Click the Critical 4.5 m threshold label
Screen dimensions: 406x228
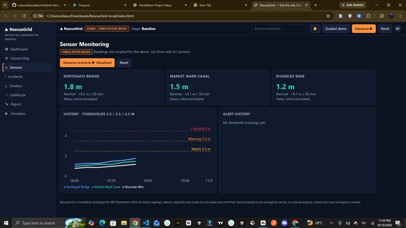pyautogui.click(x=200, y=129)
